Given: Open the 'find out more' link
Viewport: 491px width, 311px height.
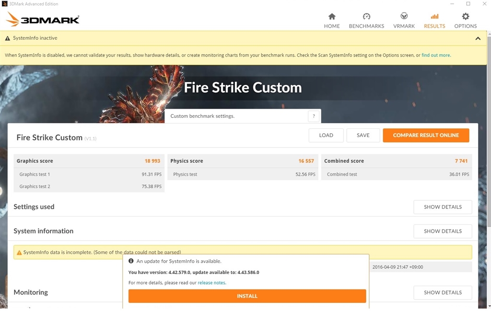Looking at the screenshot, I should click(x=436, y=55).
